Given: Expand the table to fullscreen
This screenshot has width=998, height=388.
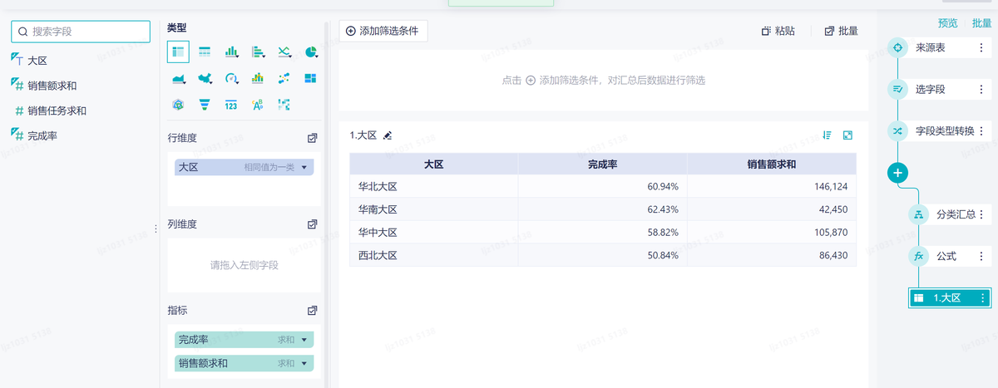Looking at the screenshot, I should point(848,135).
